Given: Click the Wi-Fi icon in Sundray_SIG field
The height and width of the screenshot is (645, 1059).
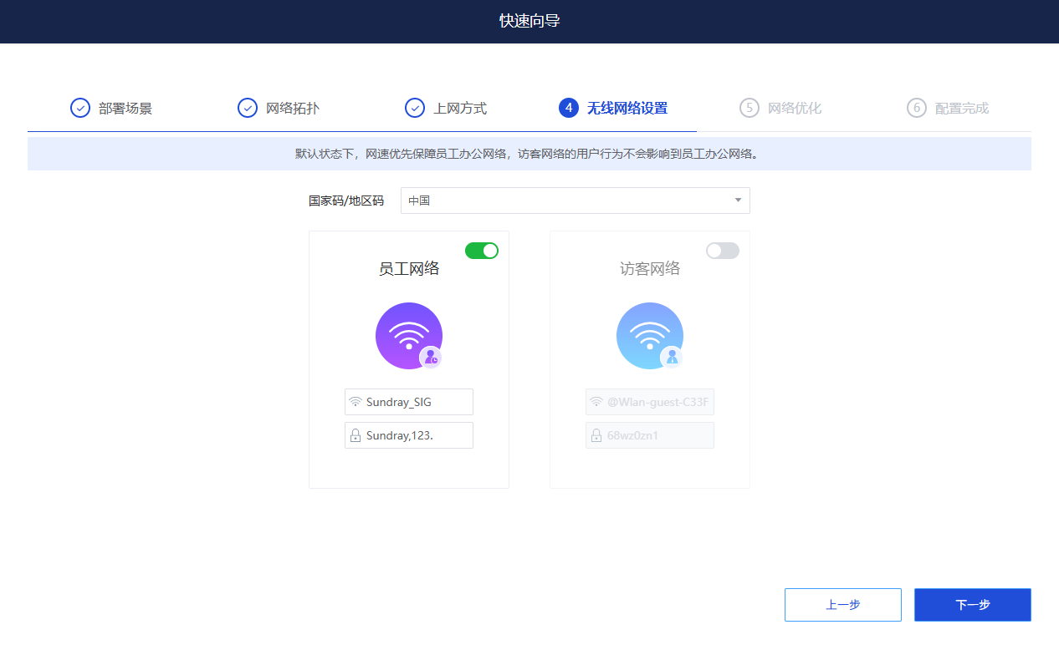Looking at the screenshot, I should point(356,402).
